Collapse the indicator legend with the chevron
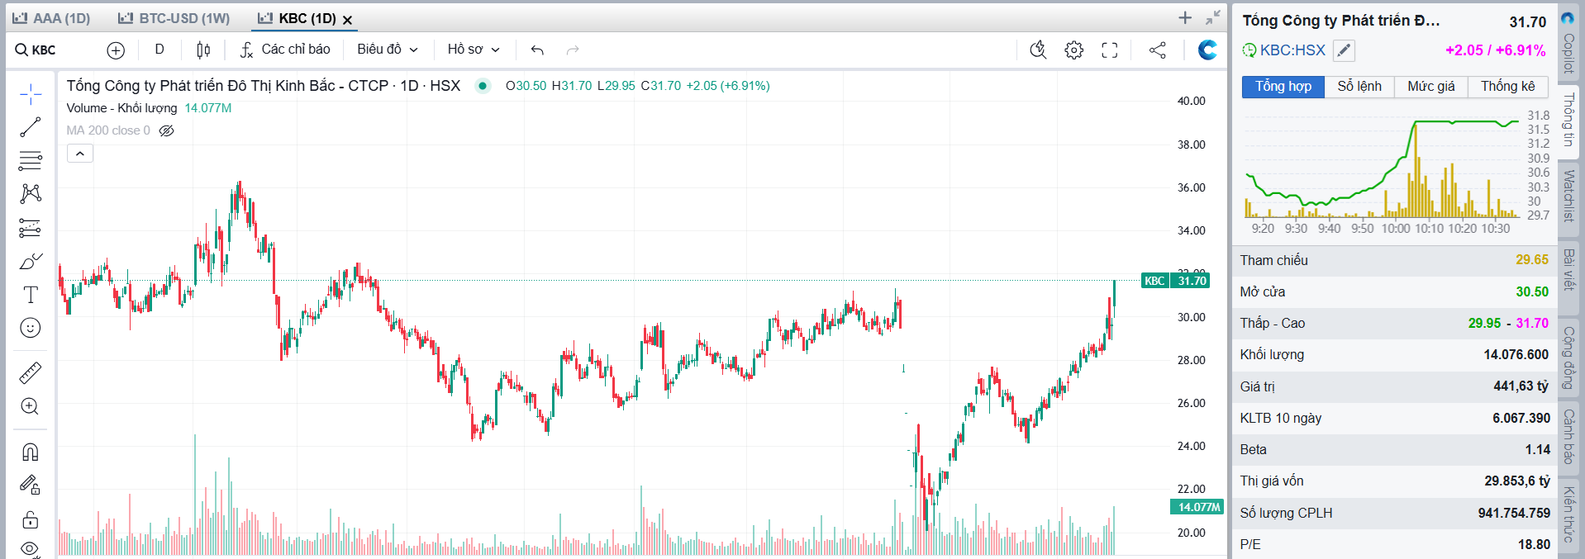The height and width of the screenshot is (559, 1585). tap(80, 154)
